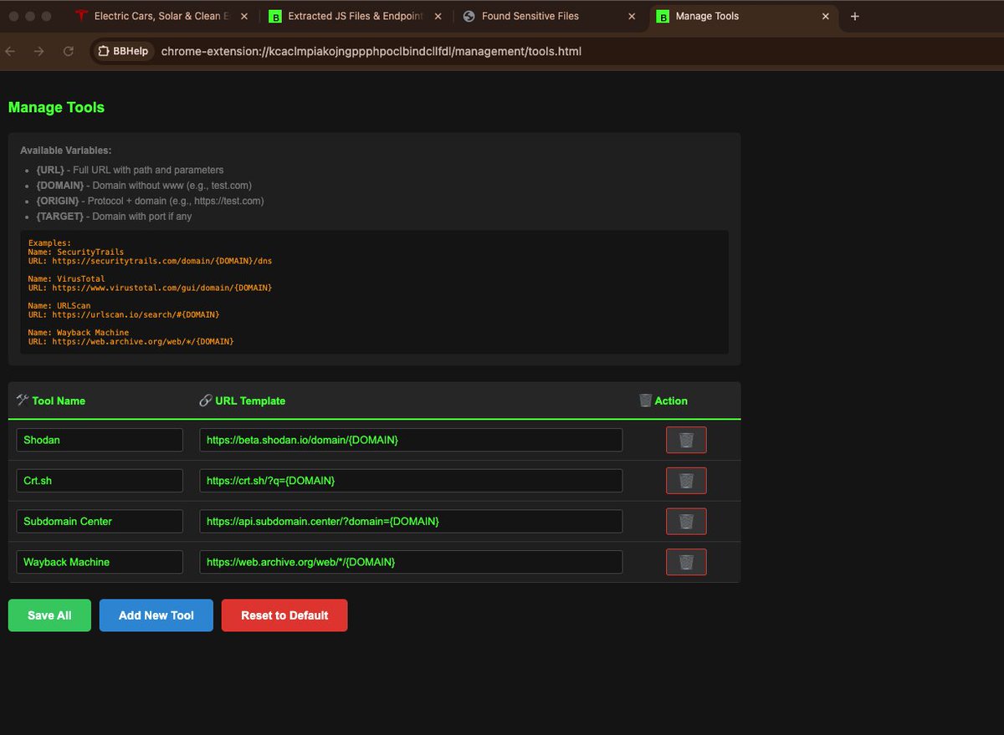Close the Extracted JS Files & Endpoints tab

pos(438,16)
